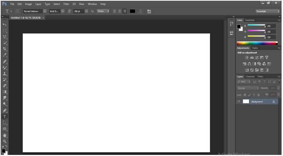Viewport: 283px width, 156px height.
Task: Select the Healing Brush tool
Action: coord(5,62)
